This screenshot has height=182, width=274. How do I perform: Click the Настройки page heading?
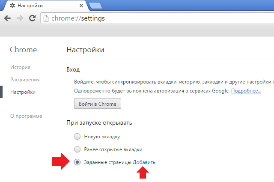tap(85, 50)
